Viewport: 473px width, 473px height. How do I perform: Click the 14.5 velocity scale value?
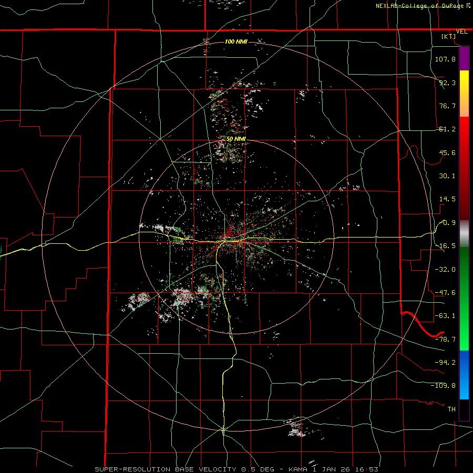pos(447,199)
